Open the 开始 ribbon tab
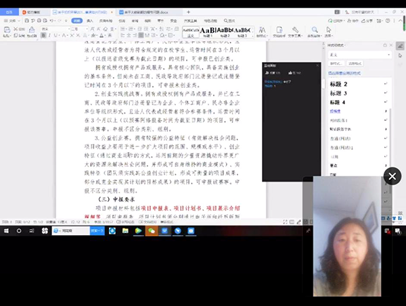The height and width of the screenshot is (306, 406). pos(77,21)
